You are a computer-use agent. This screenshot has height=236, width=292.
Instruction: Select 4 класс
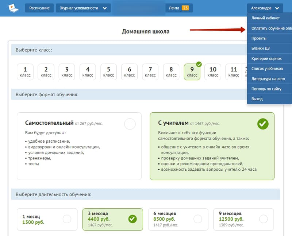pyautogui.click(x=88, y=72)
